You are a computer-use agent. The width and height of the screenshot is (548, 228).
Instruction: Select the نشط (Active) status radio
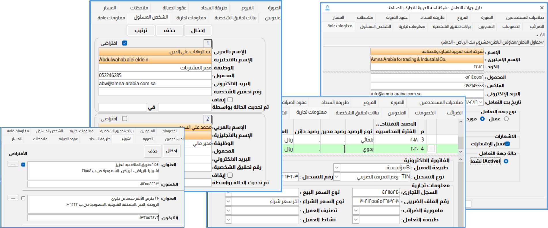[506, 161]
